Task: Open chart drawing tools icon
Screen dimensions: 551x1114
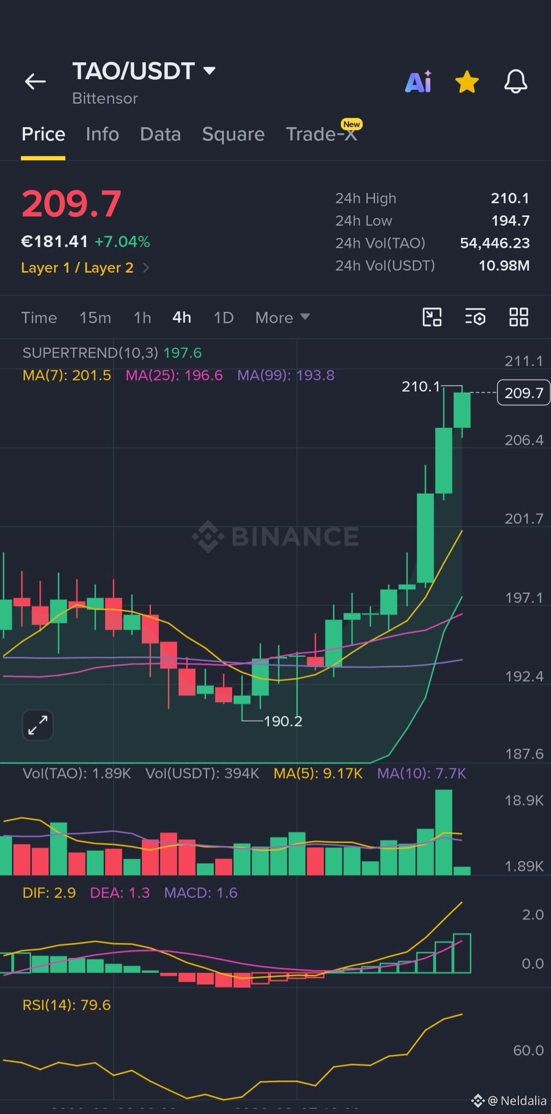Action: tap(432, 317)
